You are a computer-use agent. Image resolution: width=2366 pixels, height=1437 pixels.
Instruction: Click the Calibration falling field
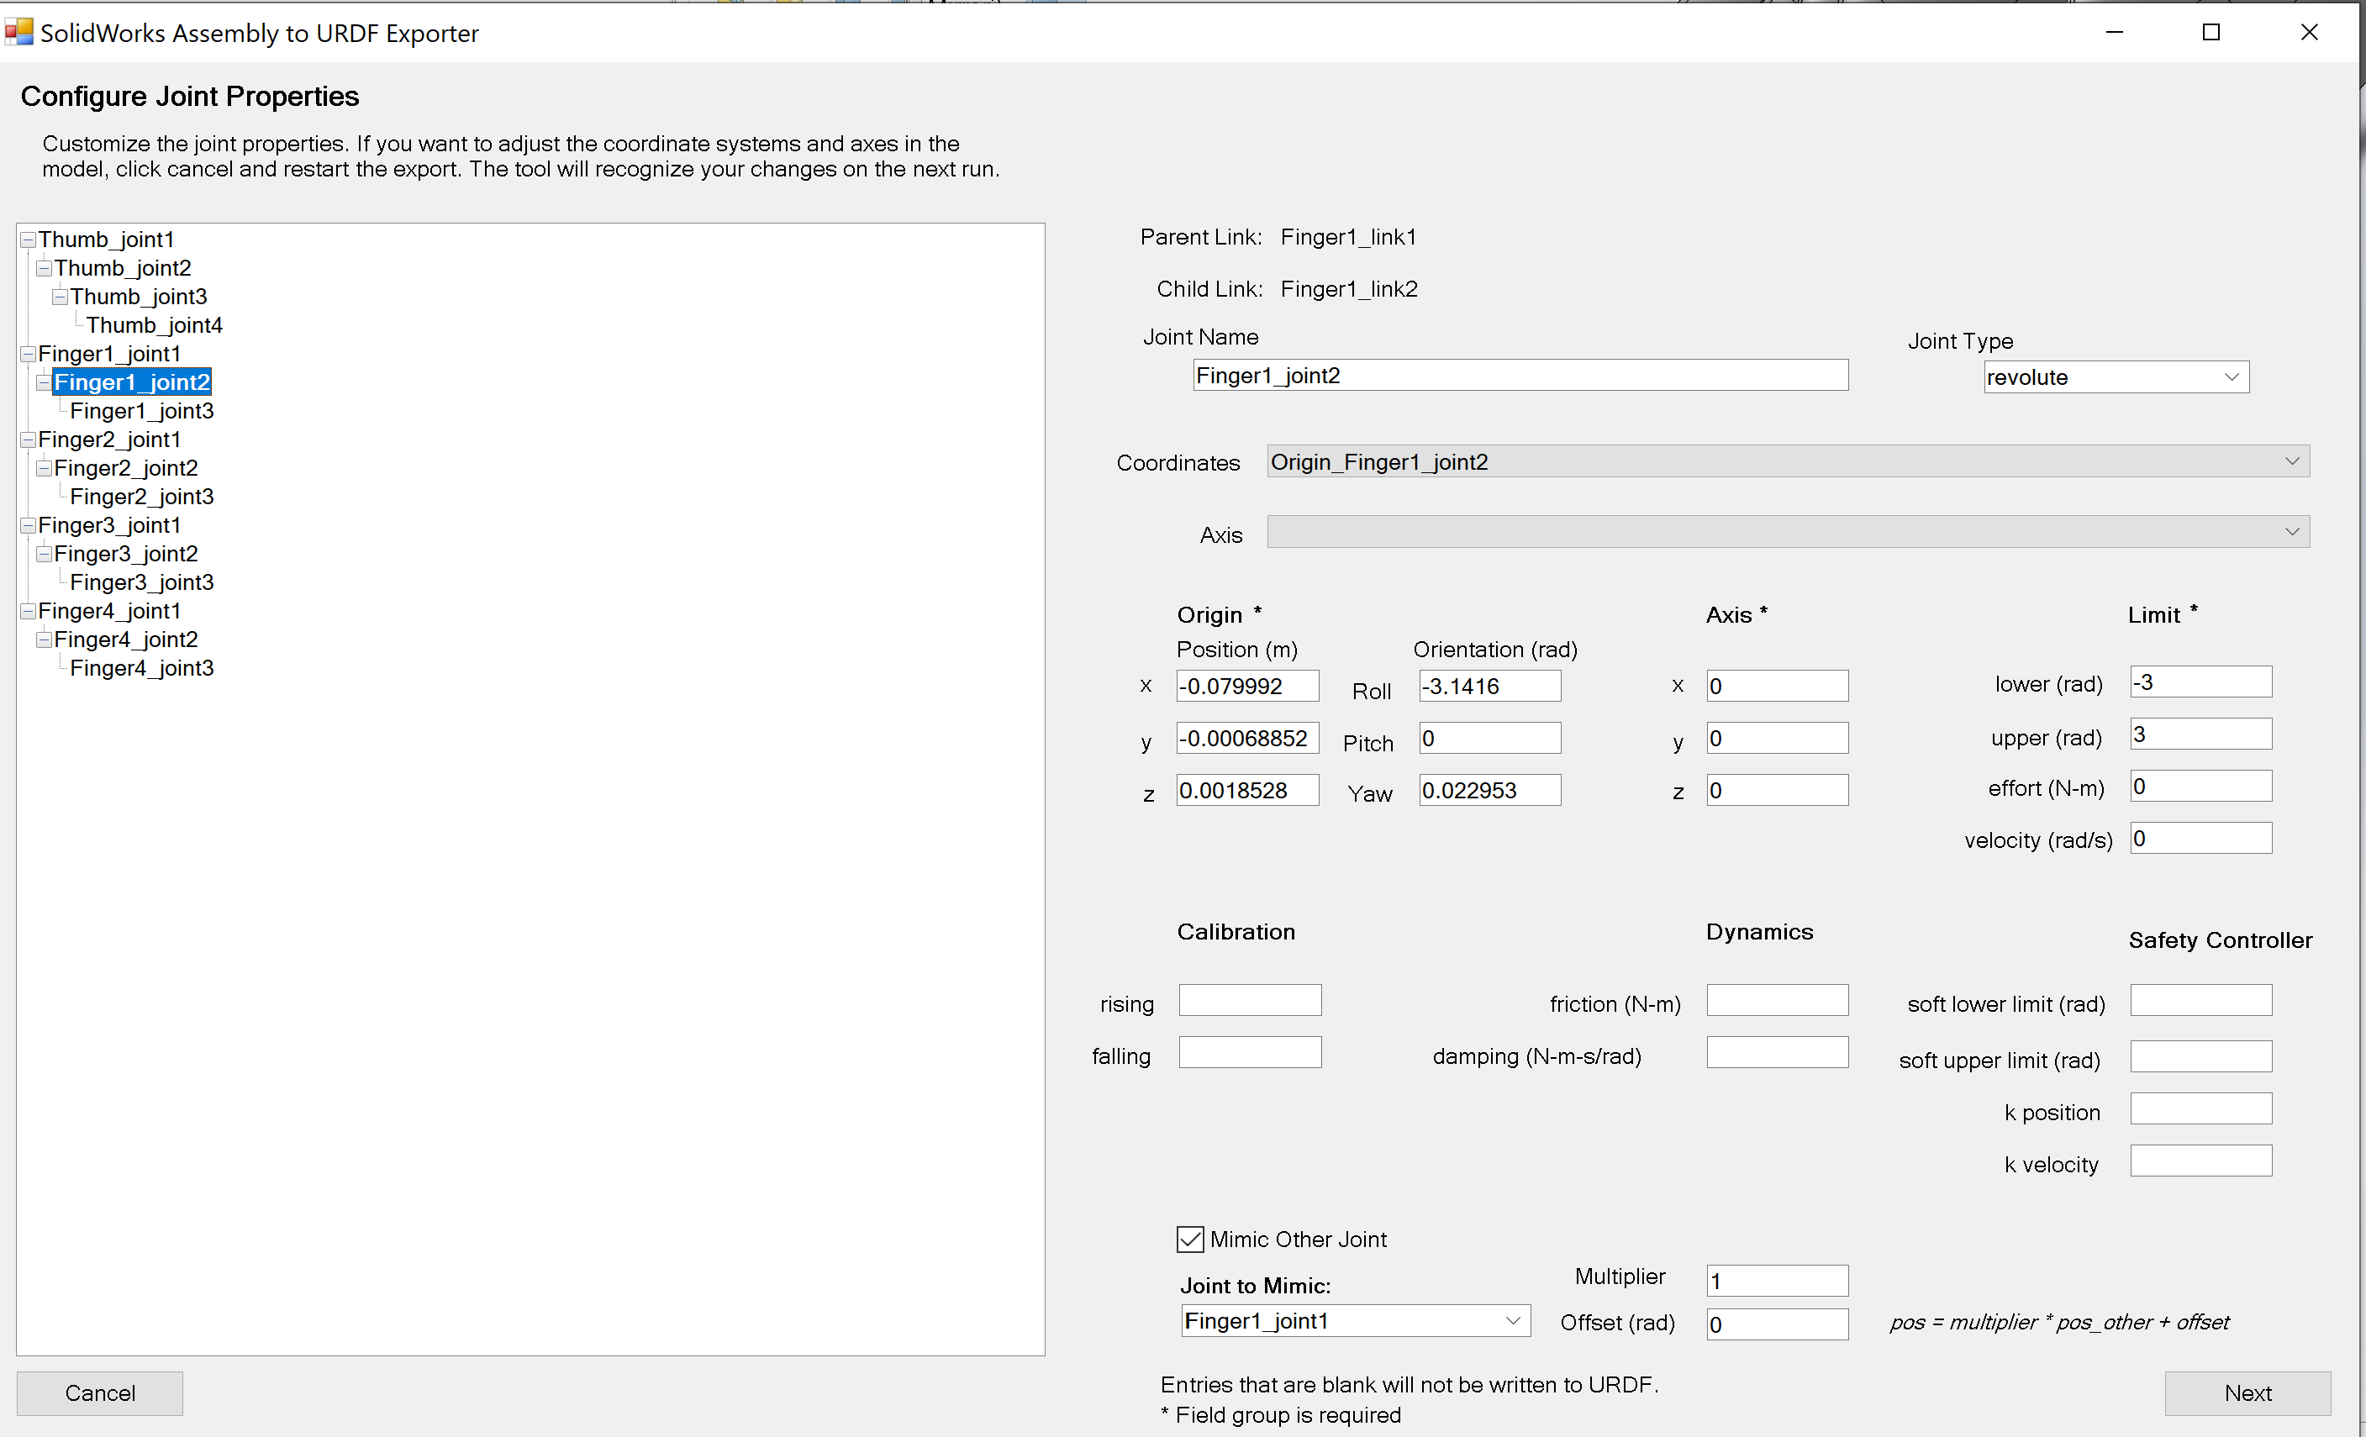(x=1250, y=1052)
